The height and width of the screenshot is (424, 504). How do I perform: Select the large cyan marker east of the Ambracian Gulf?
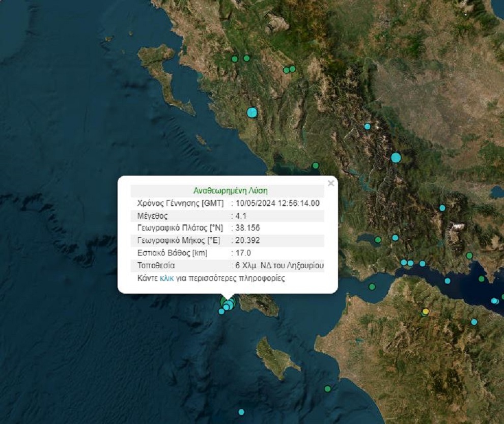pyautogui.click(x=396, y=158)
